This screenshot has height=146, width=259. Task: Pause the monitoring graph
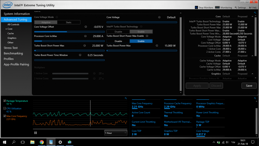[x=35, y=133]
